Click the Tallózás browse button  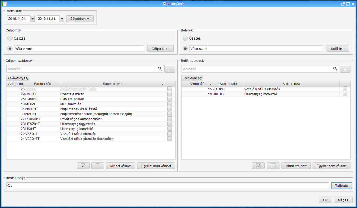tap(341, 186)
